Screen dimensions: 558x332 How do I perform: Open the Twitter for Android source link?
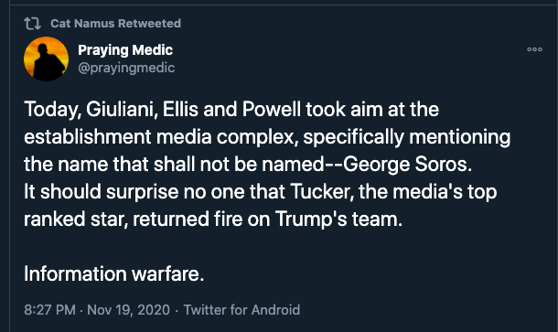point(241,309)
